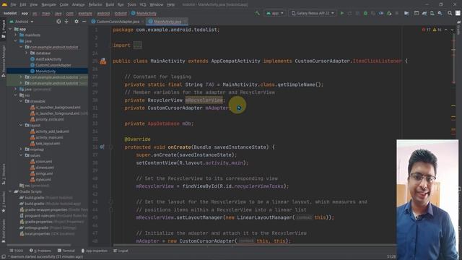This screenshot has width=462, height=260.
Task: Click Select Opened File target icon in Project panel
Action: pyautogui.click(x=58, y=22)
